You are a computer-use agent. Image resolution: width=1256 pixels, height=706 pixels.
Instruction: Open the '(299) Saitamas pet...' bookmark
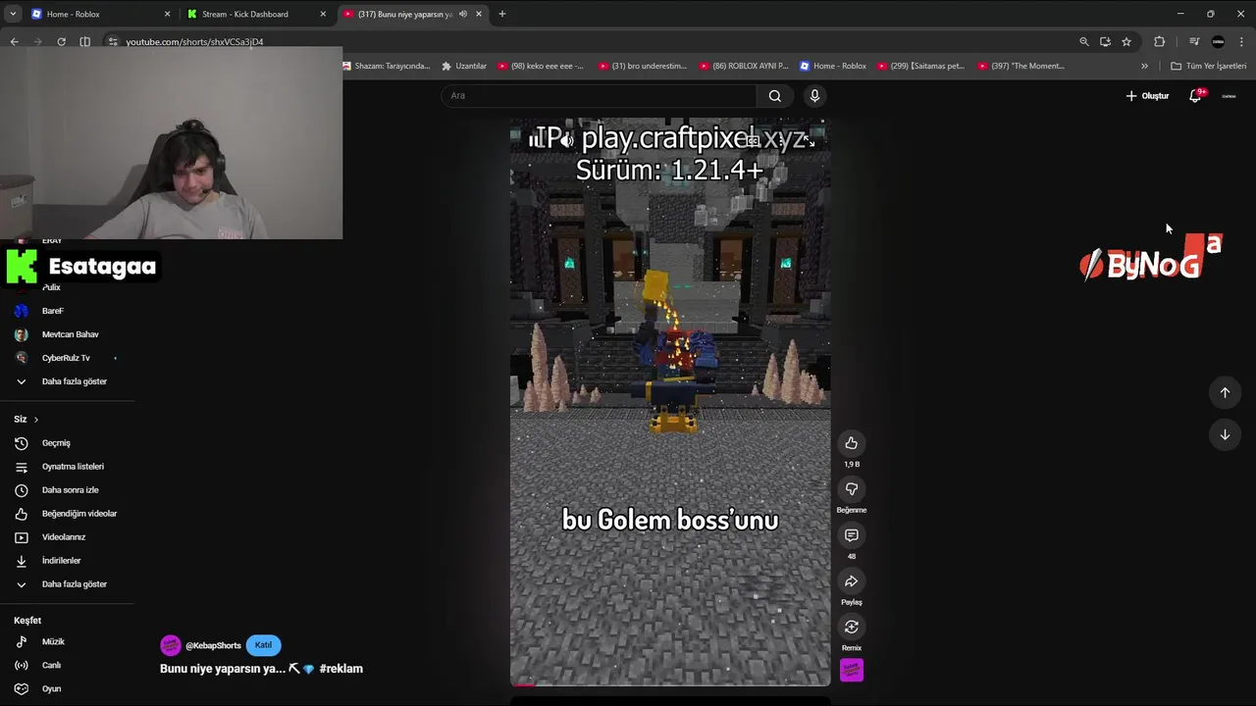pos(921,66)
